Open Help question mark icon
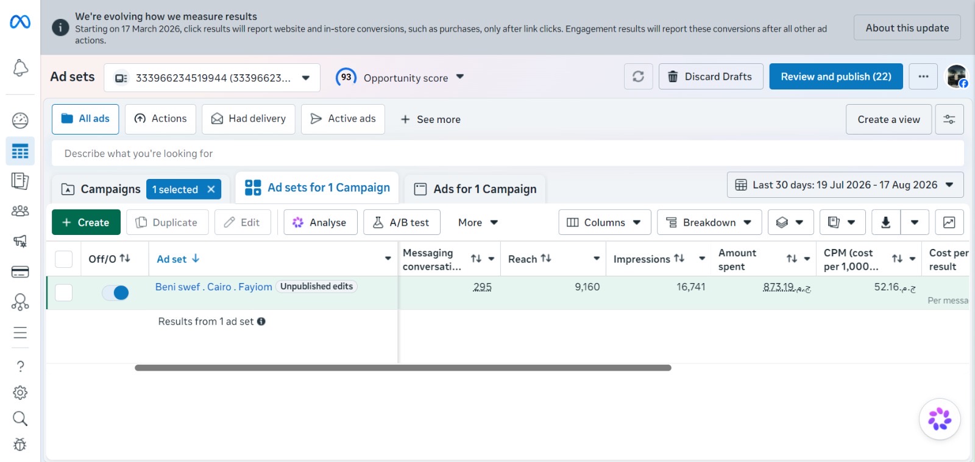 (20, 366)
